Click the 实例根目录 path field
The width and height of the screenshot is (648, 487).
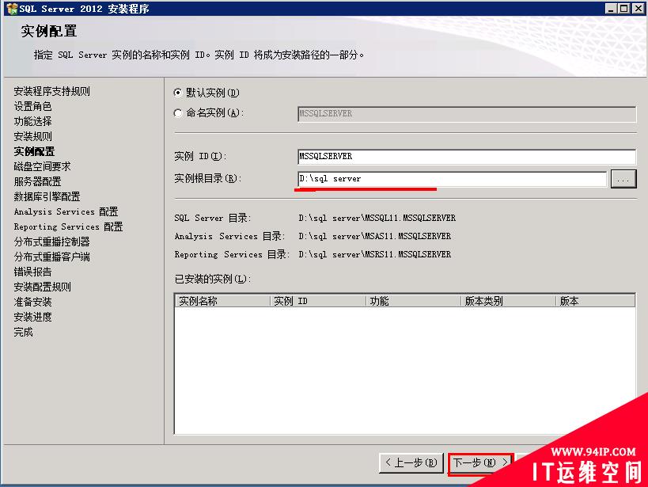[452, 179]
